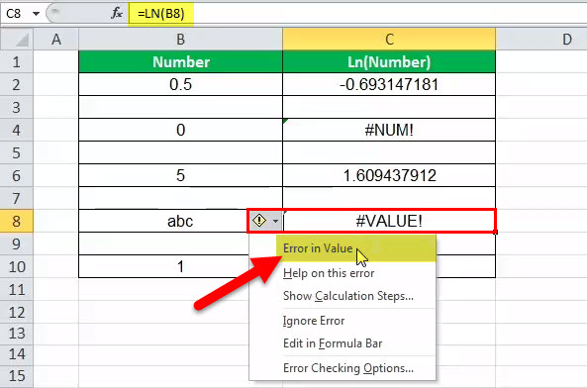
Task: Click the Number header cell
Action: tap(180, 61)
